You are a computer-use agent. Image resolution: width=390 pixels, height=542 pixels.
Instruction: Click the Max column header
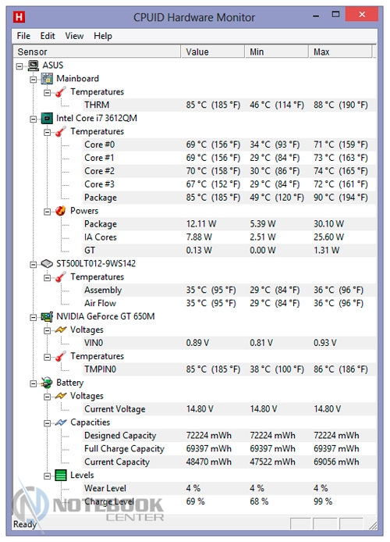pyautogui.click(x=340, y=52)
